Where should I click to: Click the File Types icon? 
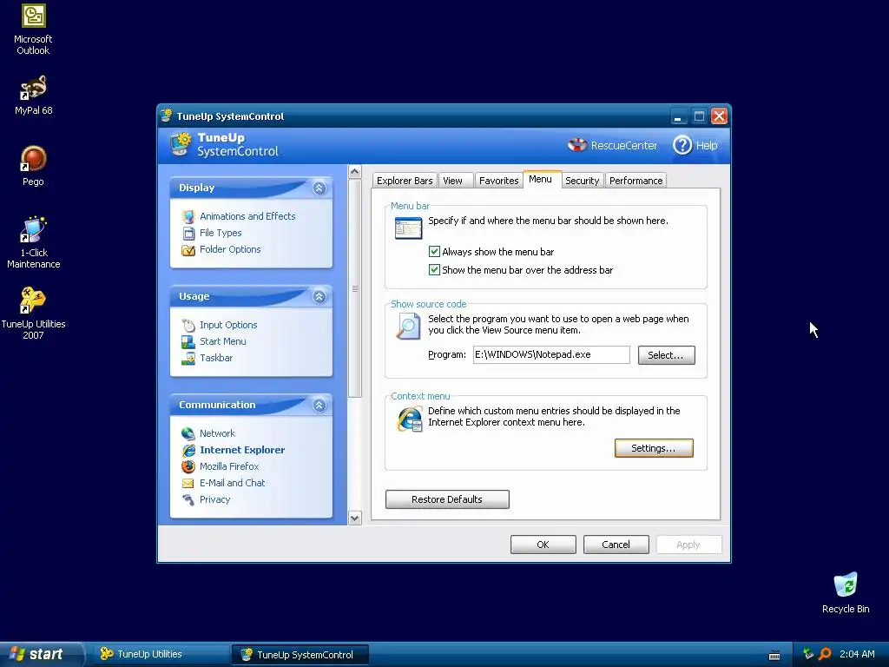click(x=188, y=233)
